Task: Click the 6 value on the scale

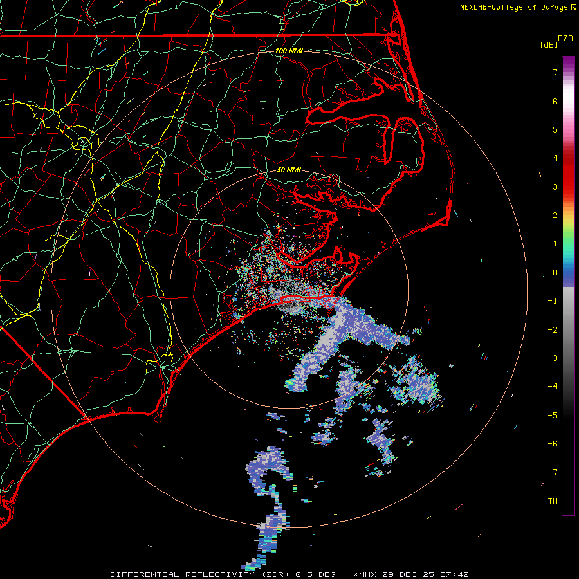Action: pos(555,101)
